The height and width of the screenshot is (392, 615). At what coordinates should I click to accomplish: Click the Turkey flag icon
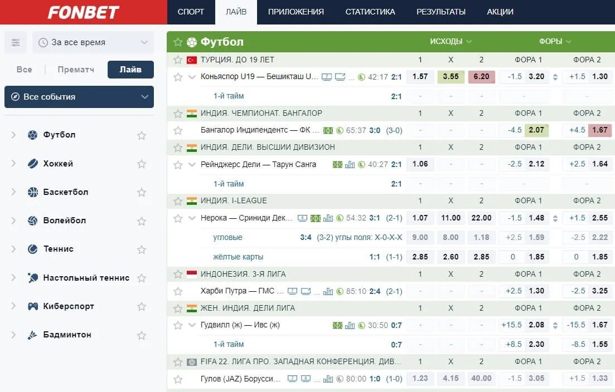point(192,60)
